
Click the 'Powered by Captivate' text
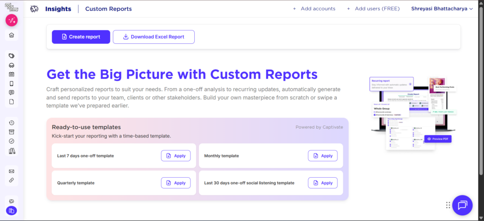click(319, 127)
